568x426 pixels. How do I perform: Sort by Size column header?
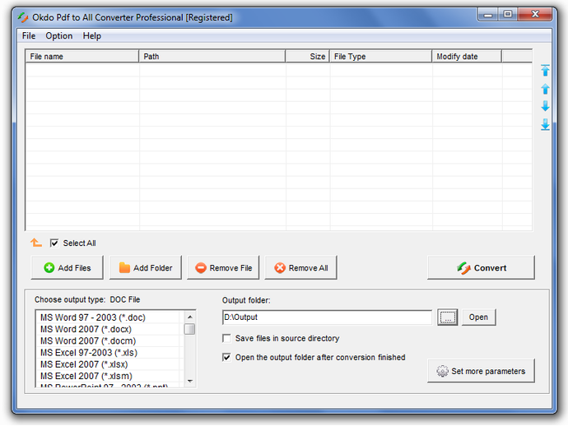click(x=308, y=57)
